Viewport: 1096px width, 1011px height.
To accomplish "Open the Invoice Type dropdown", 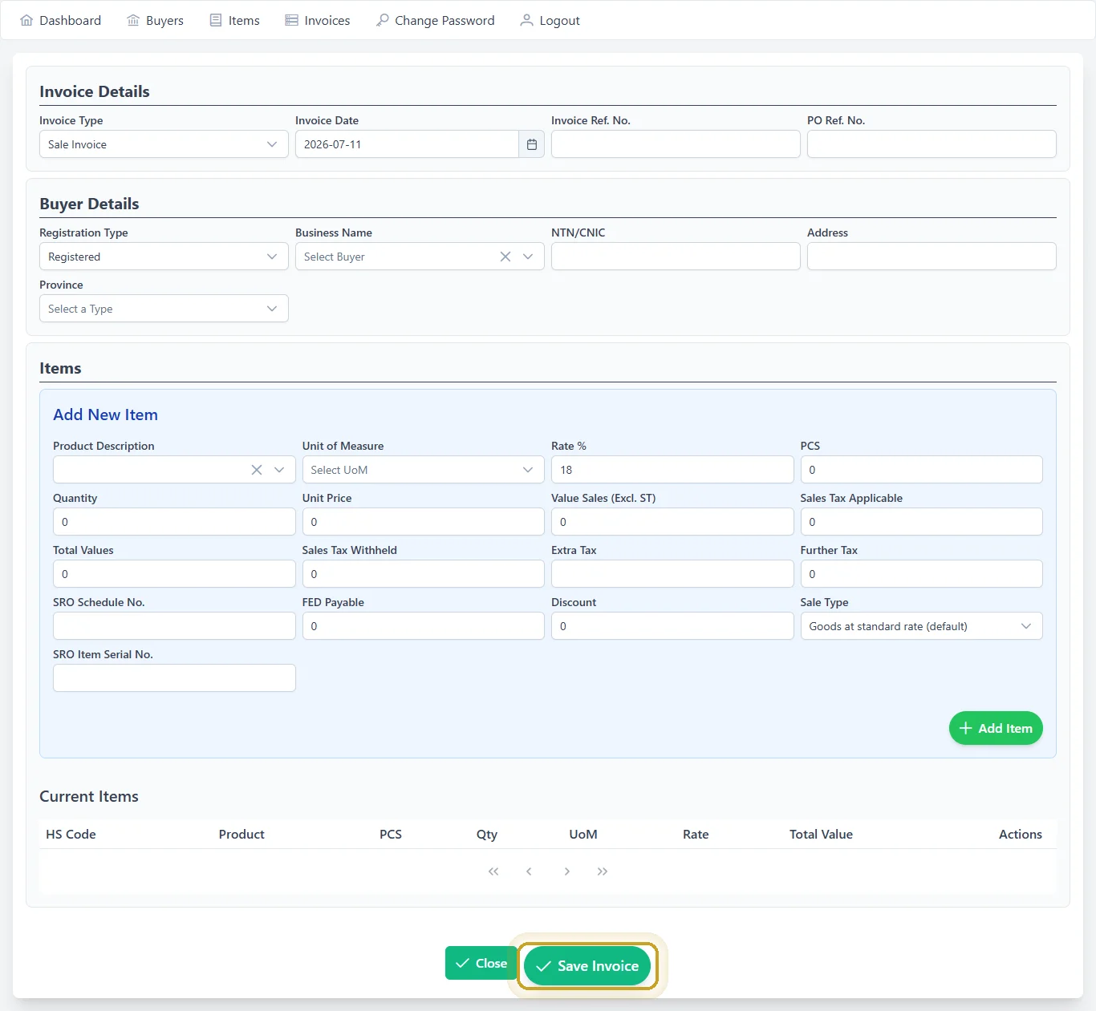I will point(164,144).
